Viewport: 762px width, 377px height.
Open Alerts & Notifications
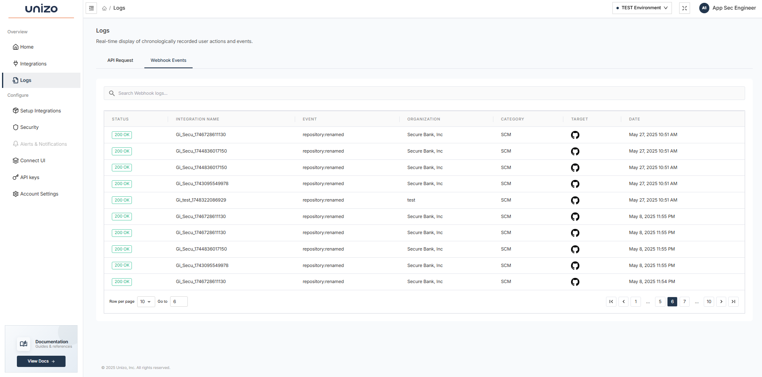(x=43, y=144)
